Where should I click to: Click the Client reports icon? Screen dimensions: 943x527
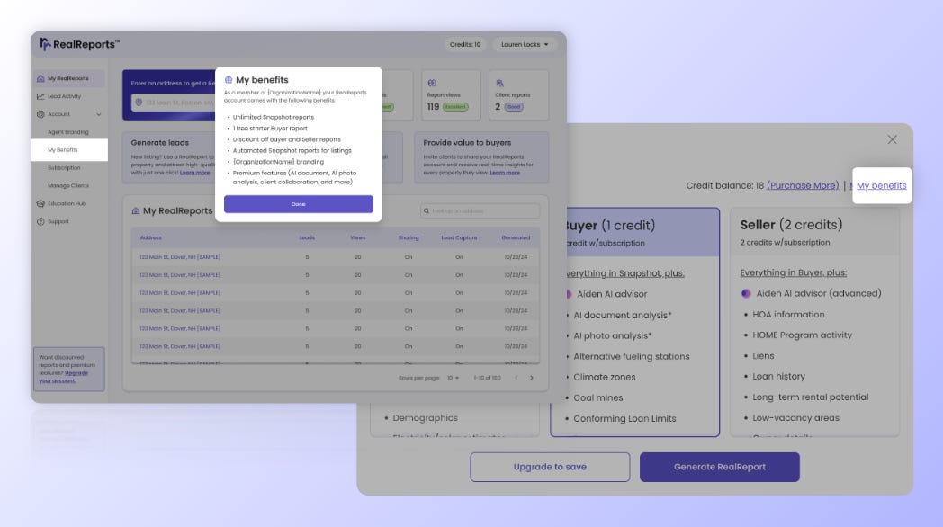coord(499,83)
